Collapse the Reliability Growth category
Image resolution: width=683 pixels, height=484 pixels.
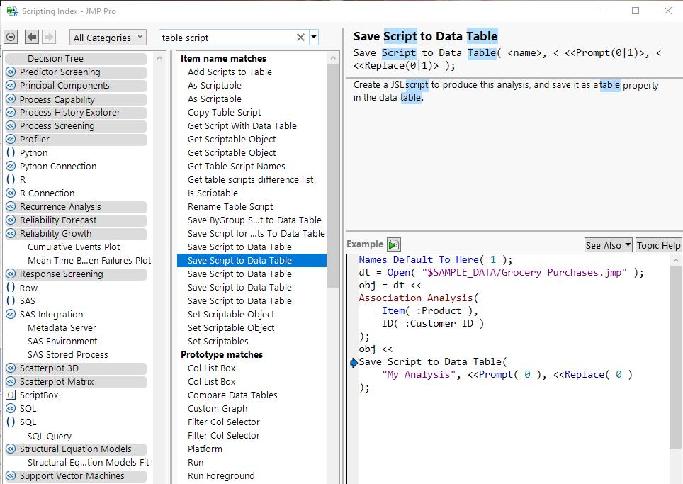11,234
